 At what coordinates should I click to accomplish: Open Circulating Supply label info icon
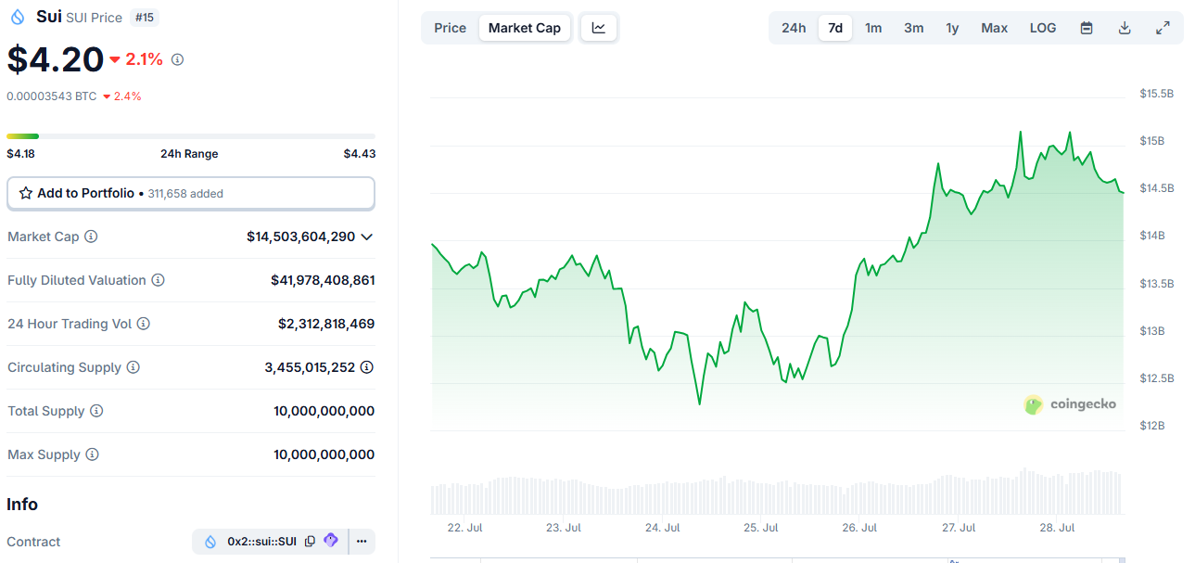click(x=133, y=367)
